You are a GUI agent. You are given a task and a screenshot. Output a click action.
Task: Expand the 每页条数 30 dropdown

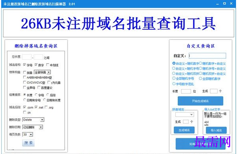[x=28, y=134]
